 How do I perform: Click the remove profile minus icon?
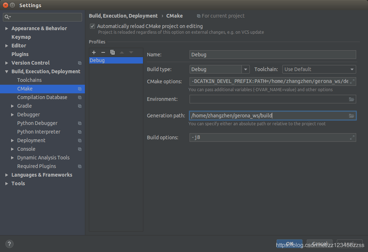(x=103, y=52)
